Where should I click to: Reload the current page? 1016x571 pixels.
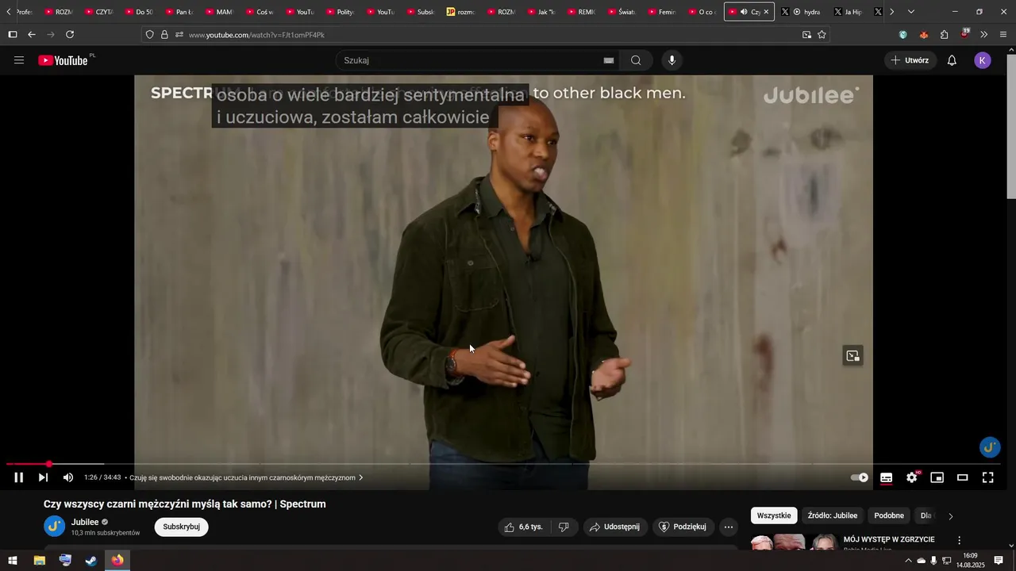click(x=70, y=34)
